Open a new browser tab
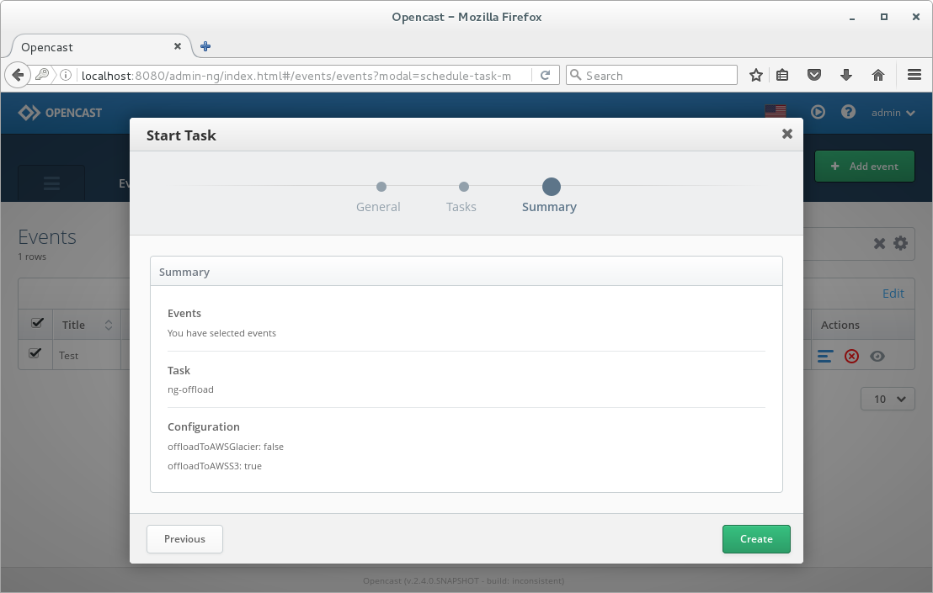Image resolution: width=933 pixels, height=593 pixels. coord(205,46)
